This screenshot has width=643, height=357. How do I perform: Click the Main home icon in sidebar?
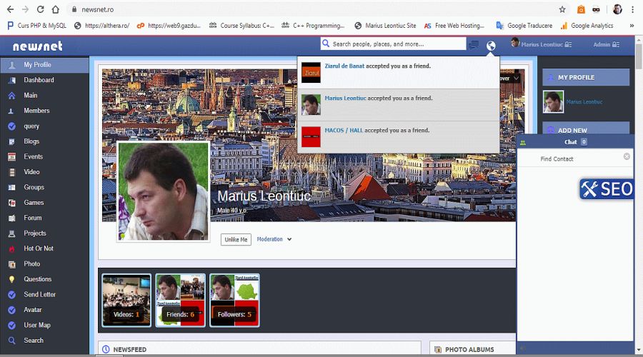11,95
